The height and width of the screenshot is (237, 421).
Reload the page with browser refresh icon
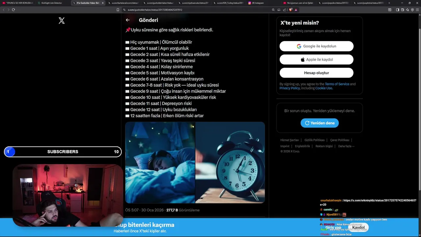tap(13, 10)
